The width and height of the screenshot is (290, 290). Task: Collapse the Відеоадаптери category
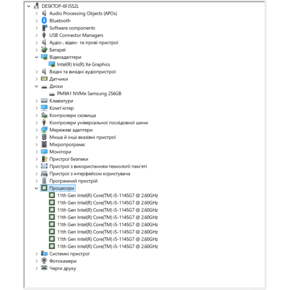[36, 57]
